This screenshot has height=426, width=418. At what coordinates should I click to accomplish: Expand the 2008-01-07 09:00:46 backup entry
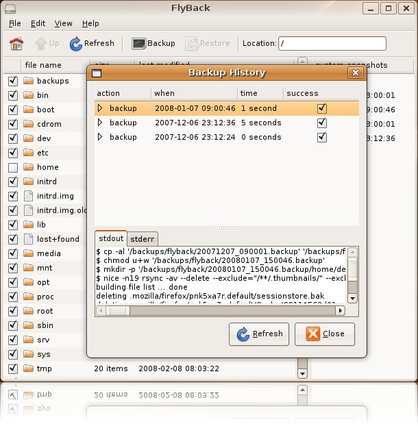(100, 108)
